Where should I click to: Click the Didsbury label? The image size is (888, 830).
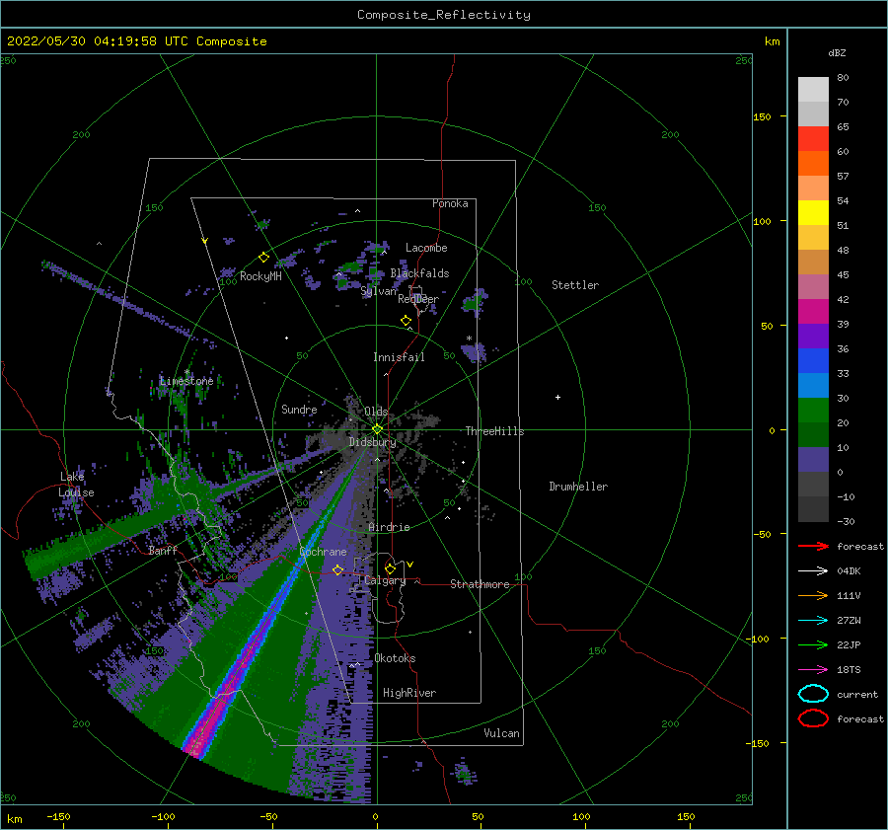tap(372, 442)
